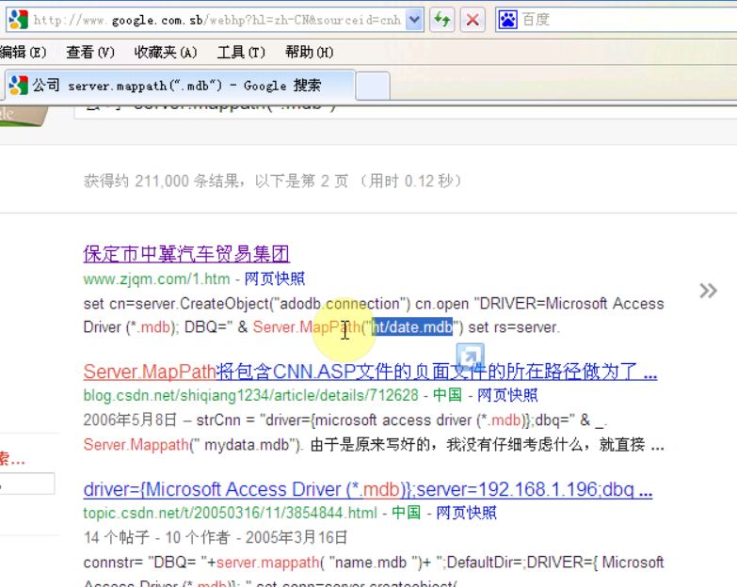737x587 pixels.
Task: Click the green refresh arrows button
Action: (441, 20)
